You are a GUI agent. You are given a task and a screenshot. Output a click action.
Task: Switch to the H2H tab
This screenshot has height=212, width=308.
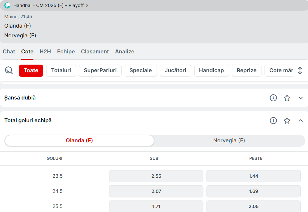45,52
